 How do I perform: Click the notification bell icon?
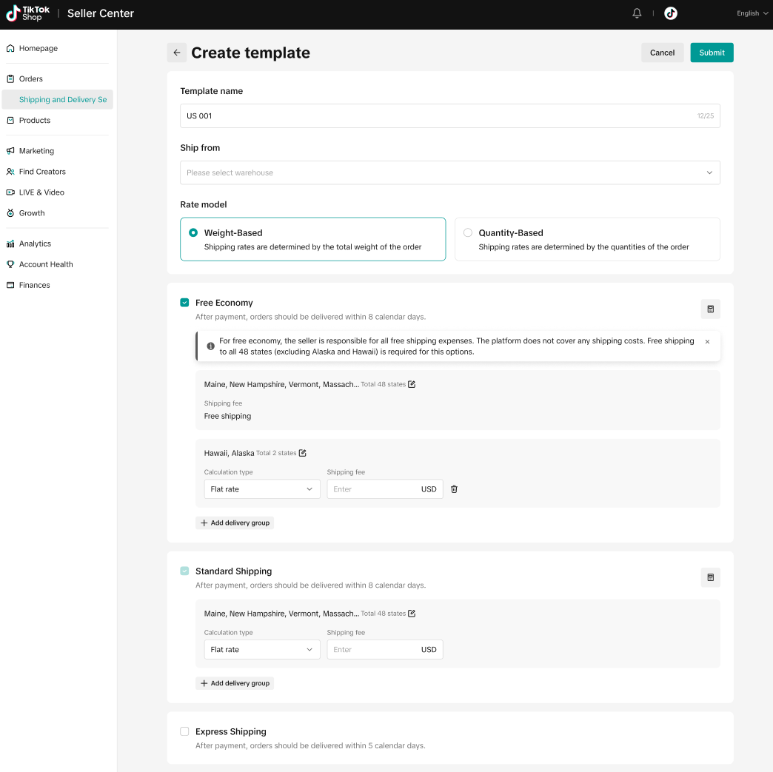coord(637,13)
